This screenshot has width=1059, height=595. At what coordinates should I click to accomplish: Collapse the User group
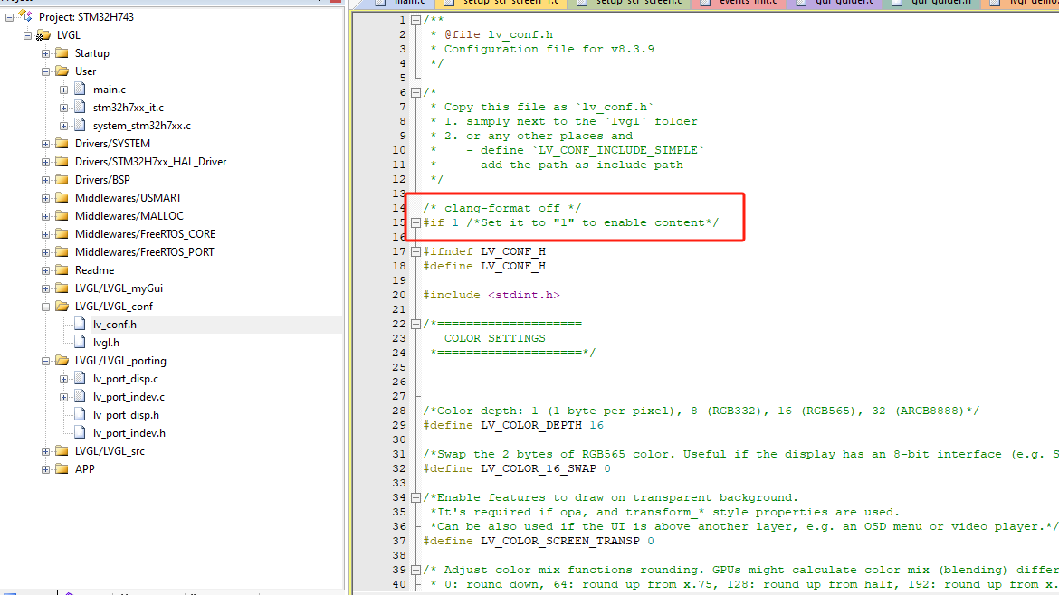[46, 71]
